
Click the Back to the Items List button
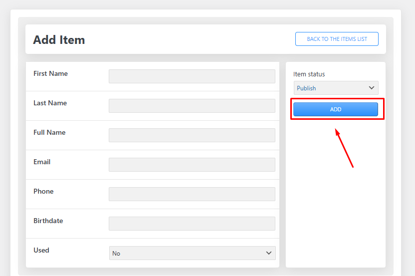[337, 39]
